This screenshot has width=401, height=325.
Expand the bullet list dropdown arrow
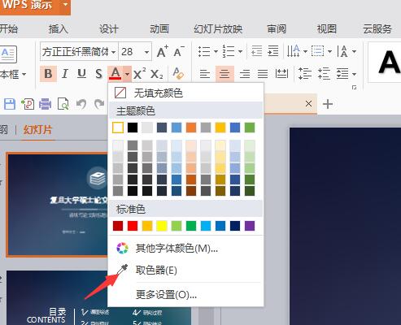pyautogui.click(x=216, y=51)
